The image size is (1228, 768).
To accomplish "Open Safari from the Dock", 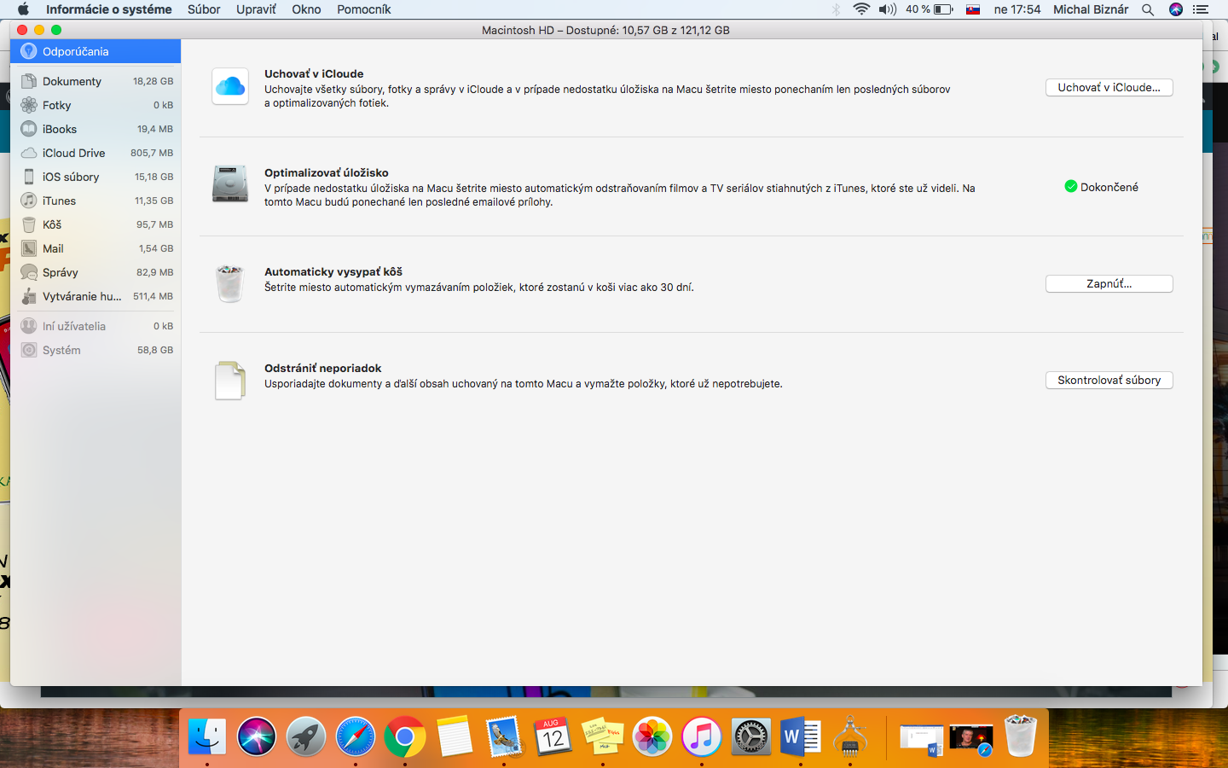I will 356,736.
